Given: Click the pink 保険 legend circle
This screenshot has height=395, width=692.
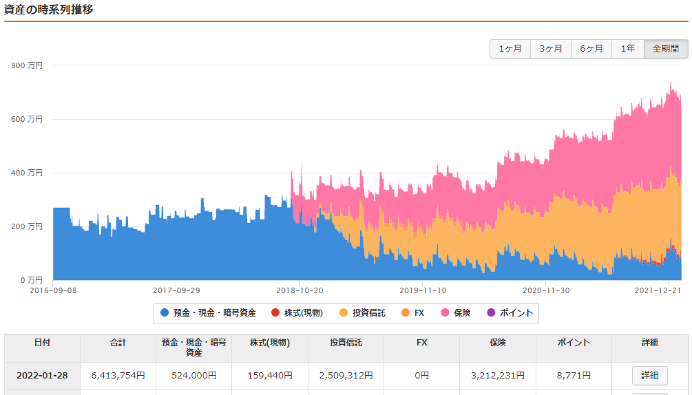Looking at the screenshot, I should pos(445,312).
